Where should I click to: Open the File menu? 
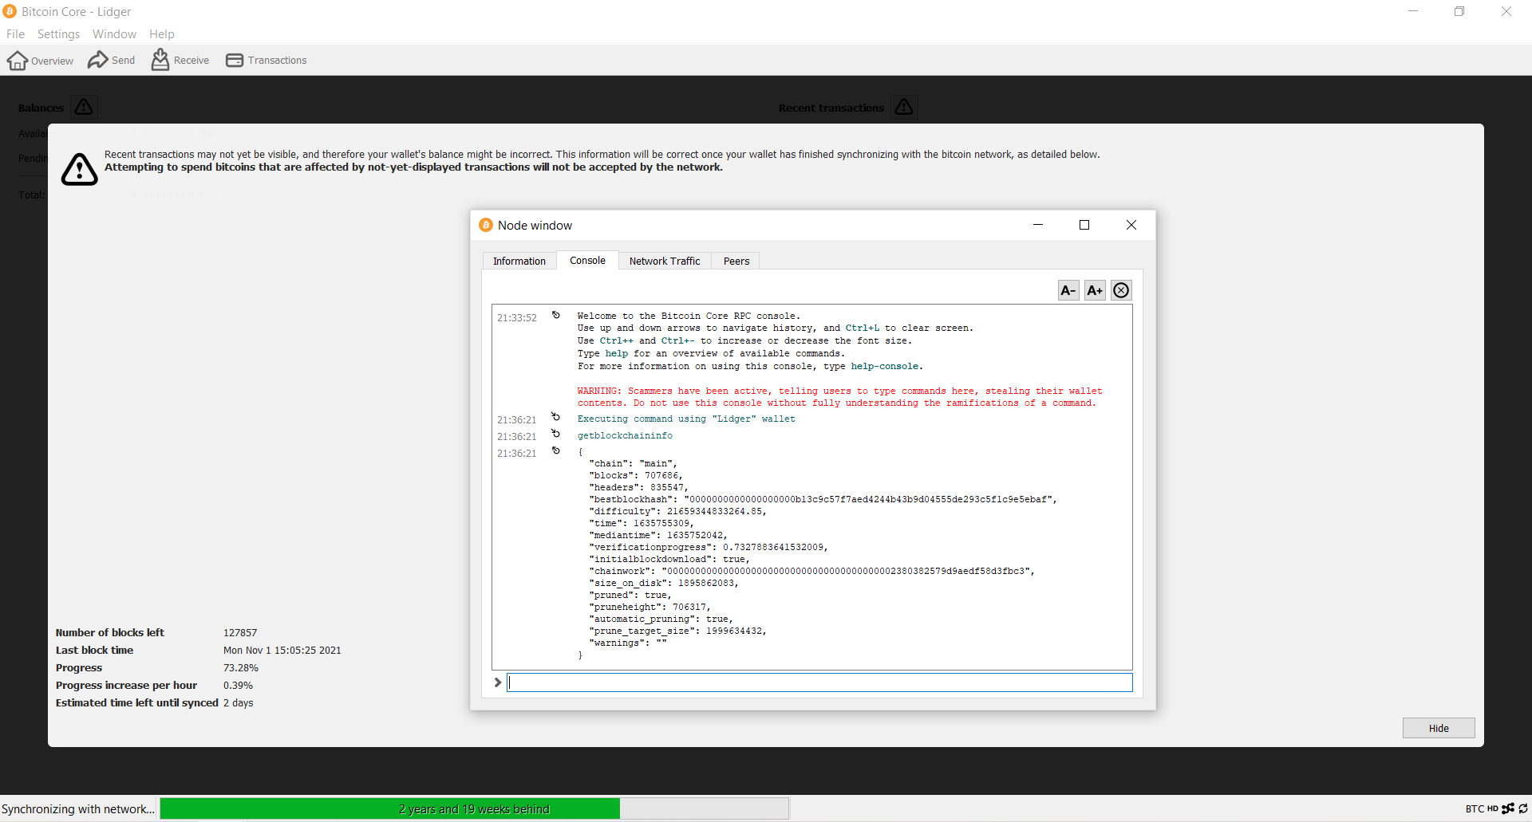pos(15,34)
